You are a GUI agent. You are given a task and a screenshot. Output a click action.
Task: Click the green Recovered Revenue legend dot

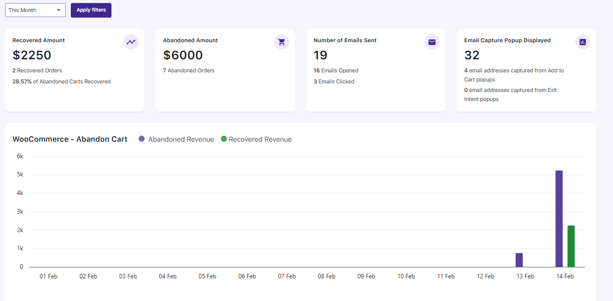(x=224, y=139)
